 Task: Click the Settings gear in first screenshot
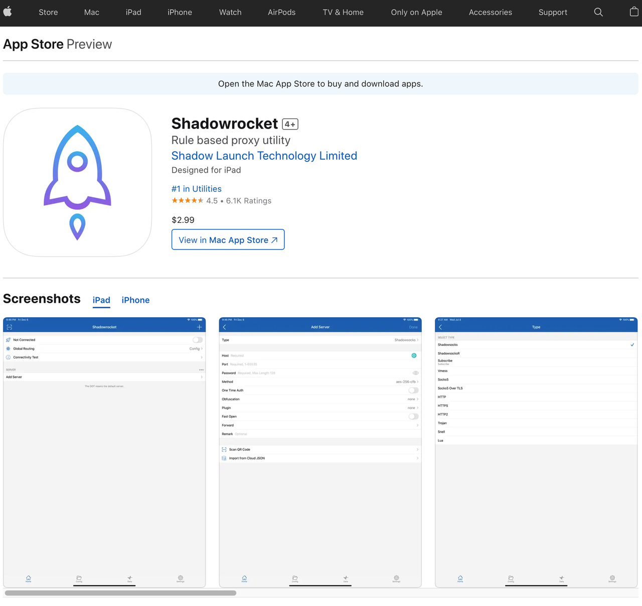181,578
